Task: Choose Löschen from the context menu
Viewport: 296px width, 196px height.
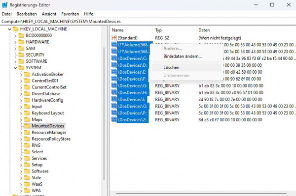Action: point(186,67)
